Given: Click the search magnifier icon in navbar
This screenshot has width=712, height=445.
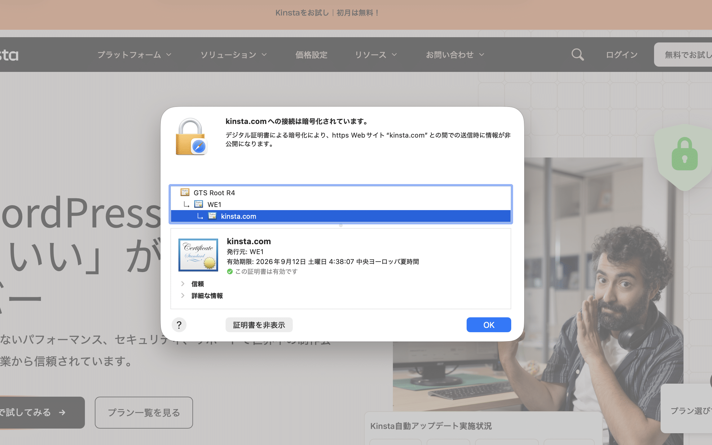Looking at the screenshot, I should pyautogui.click(x=578, y=55).
